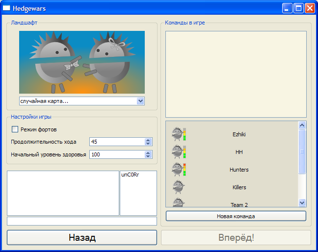This screenshot has width=318, height=252.
Task: Click the Назад button
Action: click(x=82, y=238)
